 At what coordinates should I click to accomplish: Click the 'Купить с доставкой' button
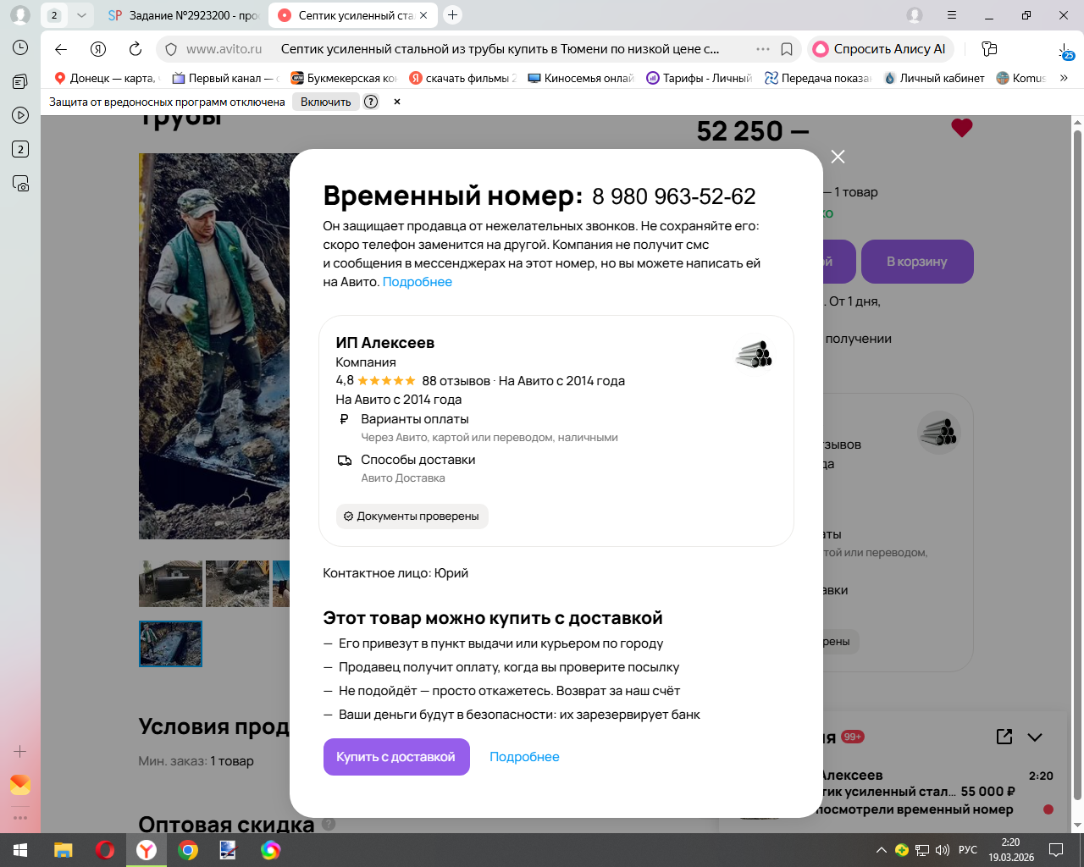point(396,757)
